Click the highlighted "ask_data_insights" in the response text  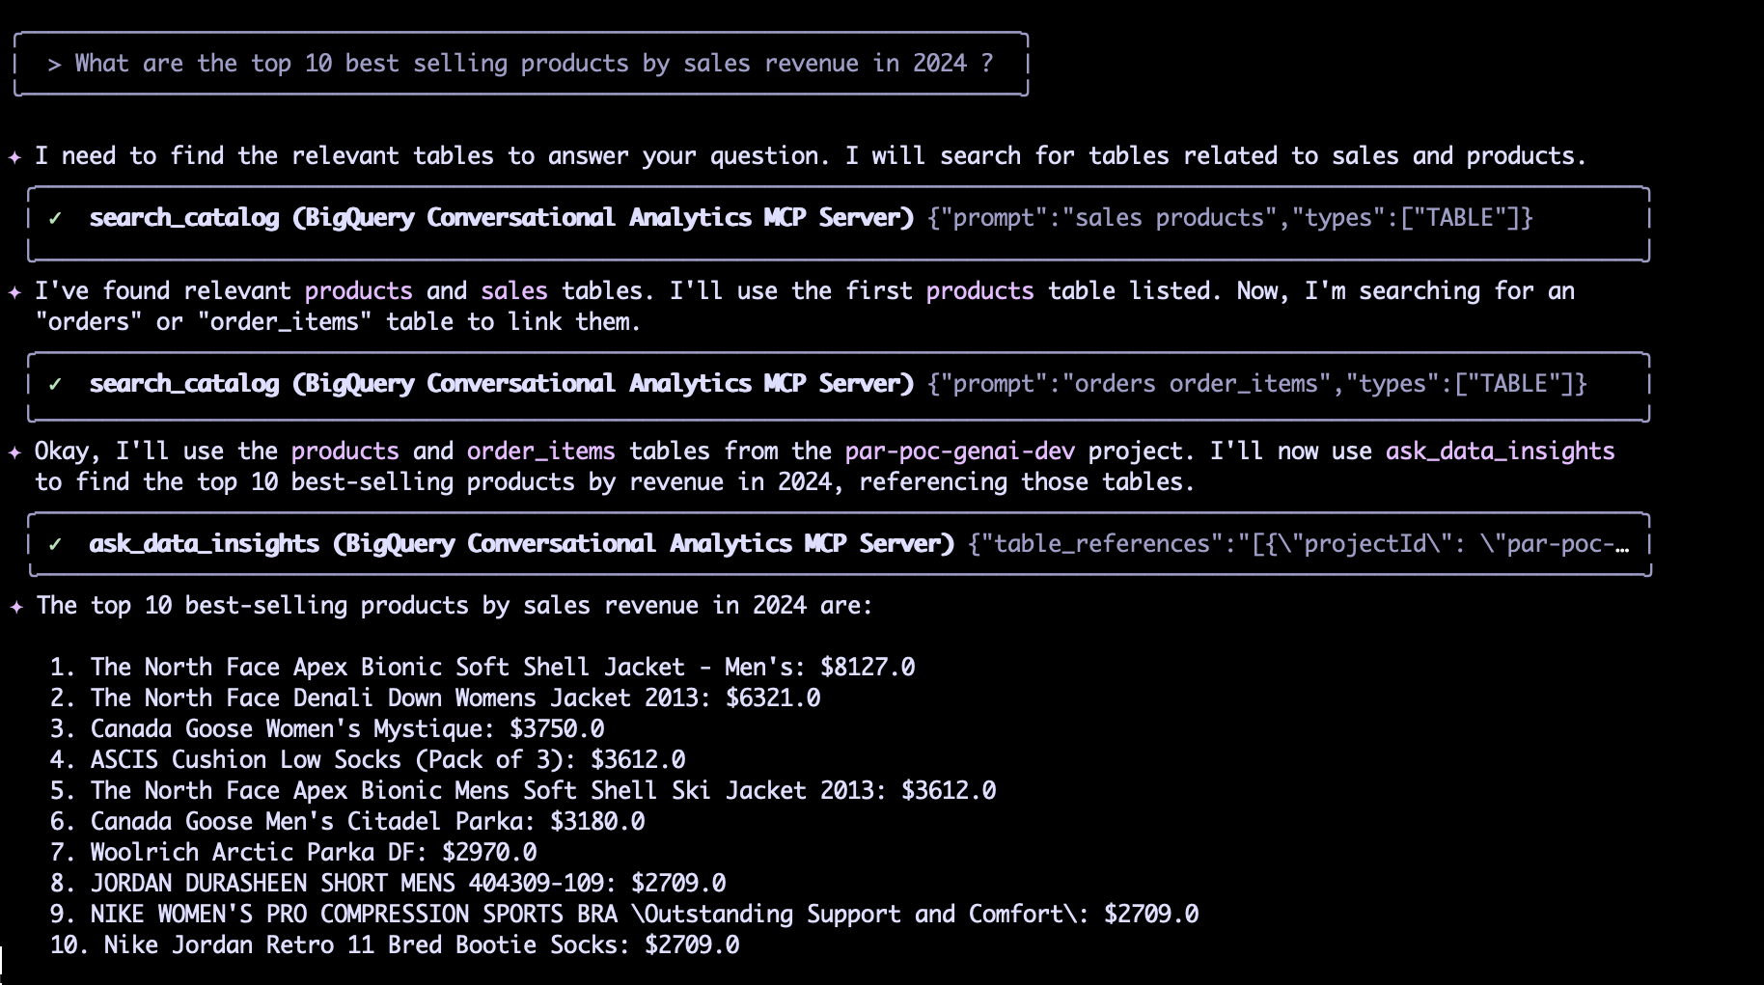[1500, 451]
